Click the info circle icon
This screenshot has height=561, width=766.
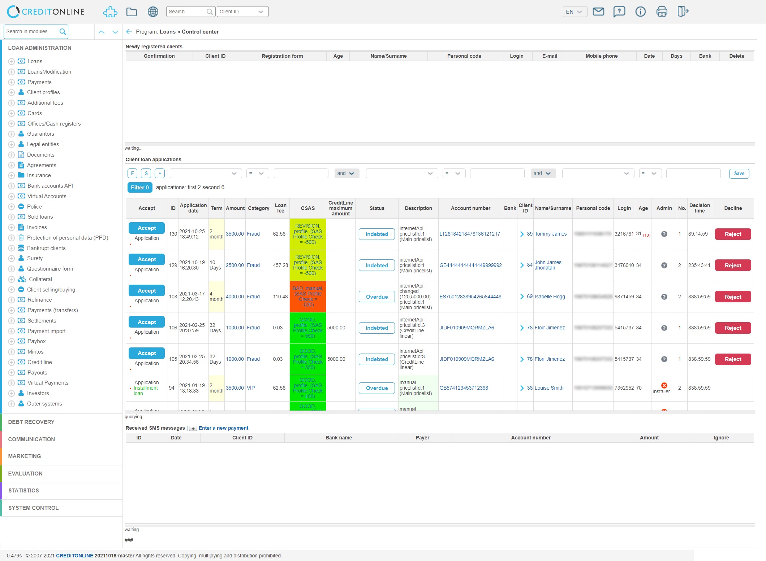pyautogui.click(x=640, y=12)
